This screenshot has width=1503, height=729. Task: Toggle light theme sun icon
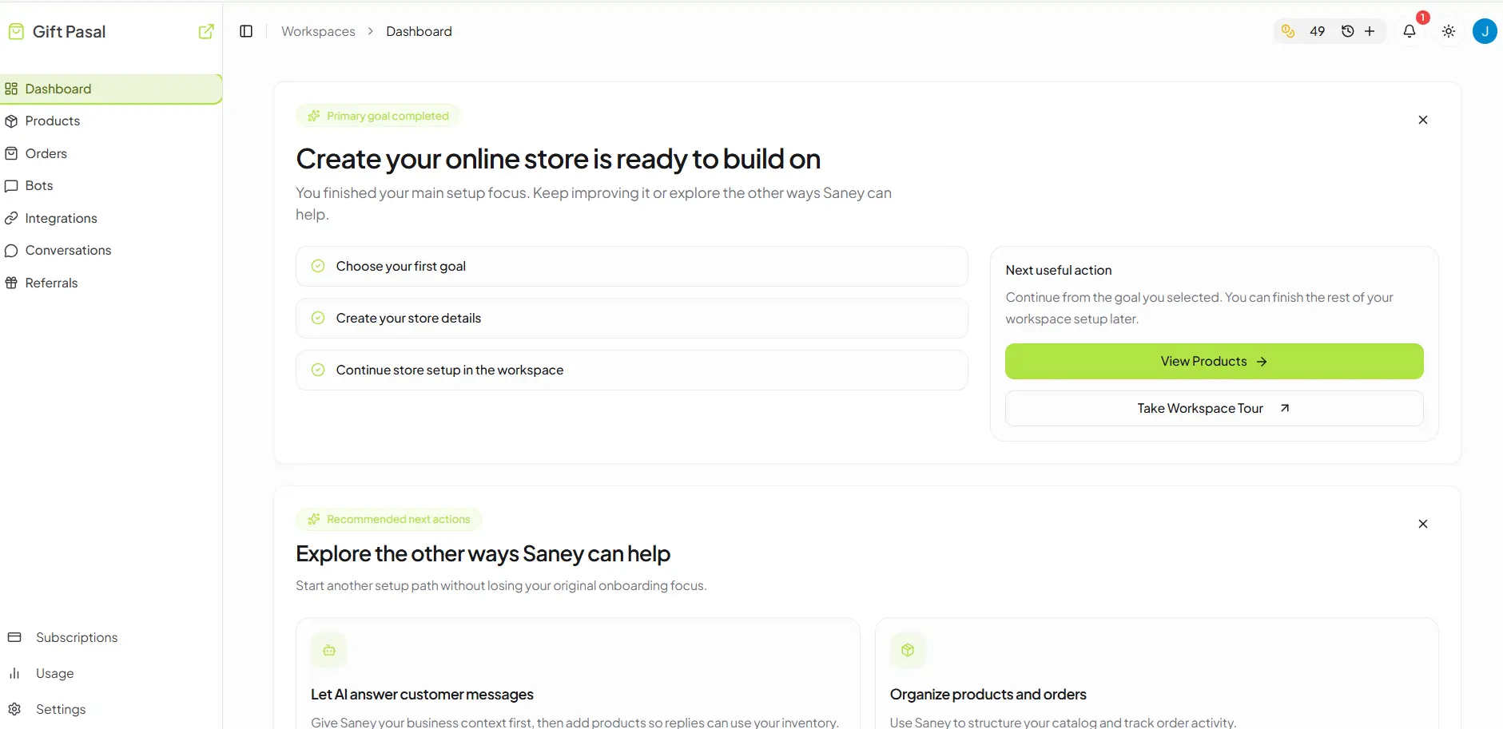click(x=1449, y=31)
